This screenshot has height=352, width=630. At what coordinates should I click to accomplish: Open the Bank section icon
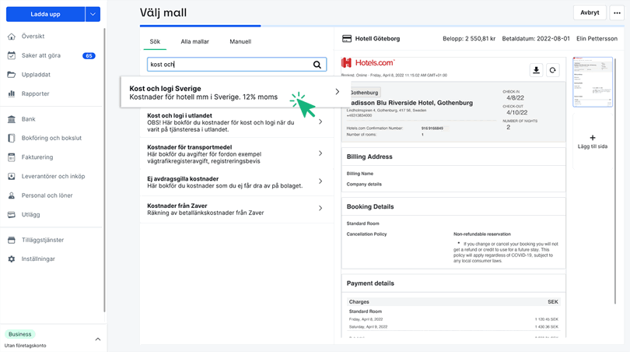click(12, 119)
